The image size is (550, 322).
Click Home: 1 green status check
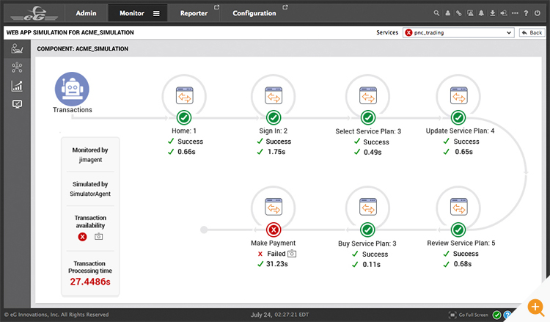coord(184,117)
